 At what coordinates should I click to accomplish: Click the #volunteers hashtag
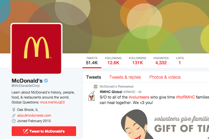139,97
